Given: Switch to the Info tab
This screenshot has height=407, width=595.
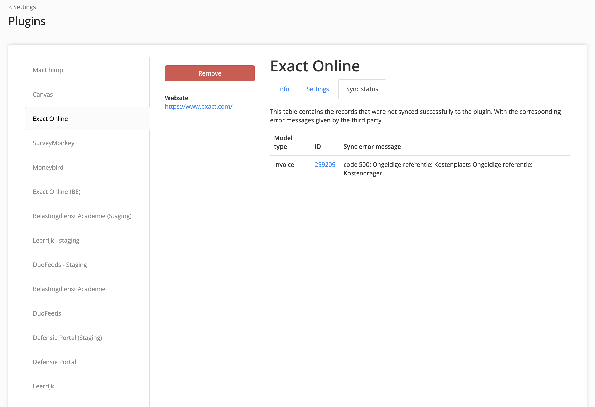Looking at the screenshot, I should pos(283,89).
